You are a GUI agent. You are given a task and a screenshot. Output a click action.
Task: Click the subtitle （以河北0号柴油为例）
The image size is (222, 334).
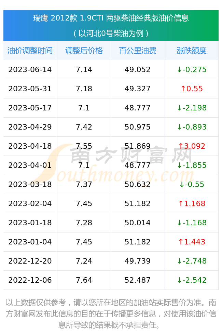[x=111, y=34]
